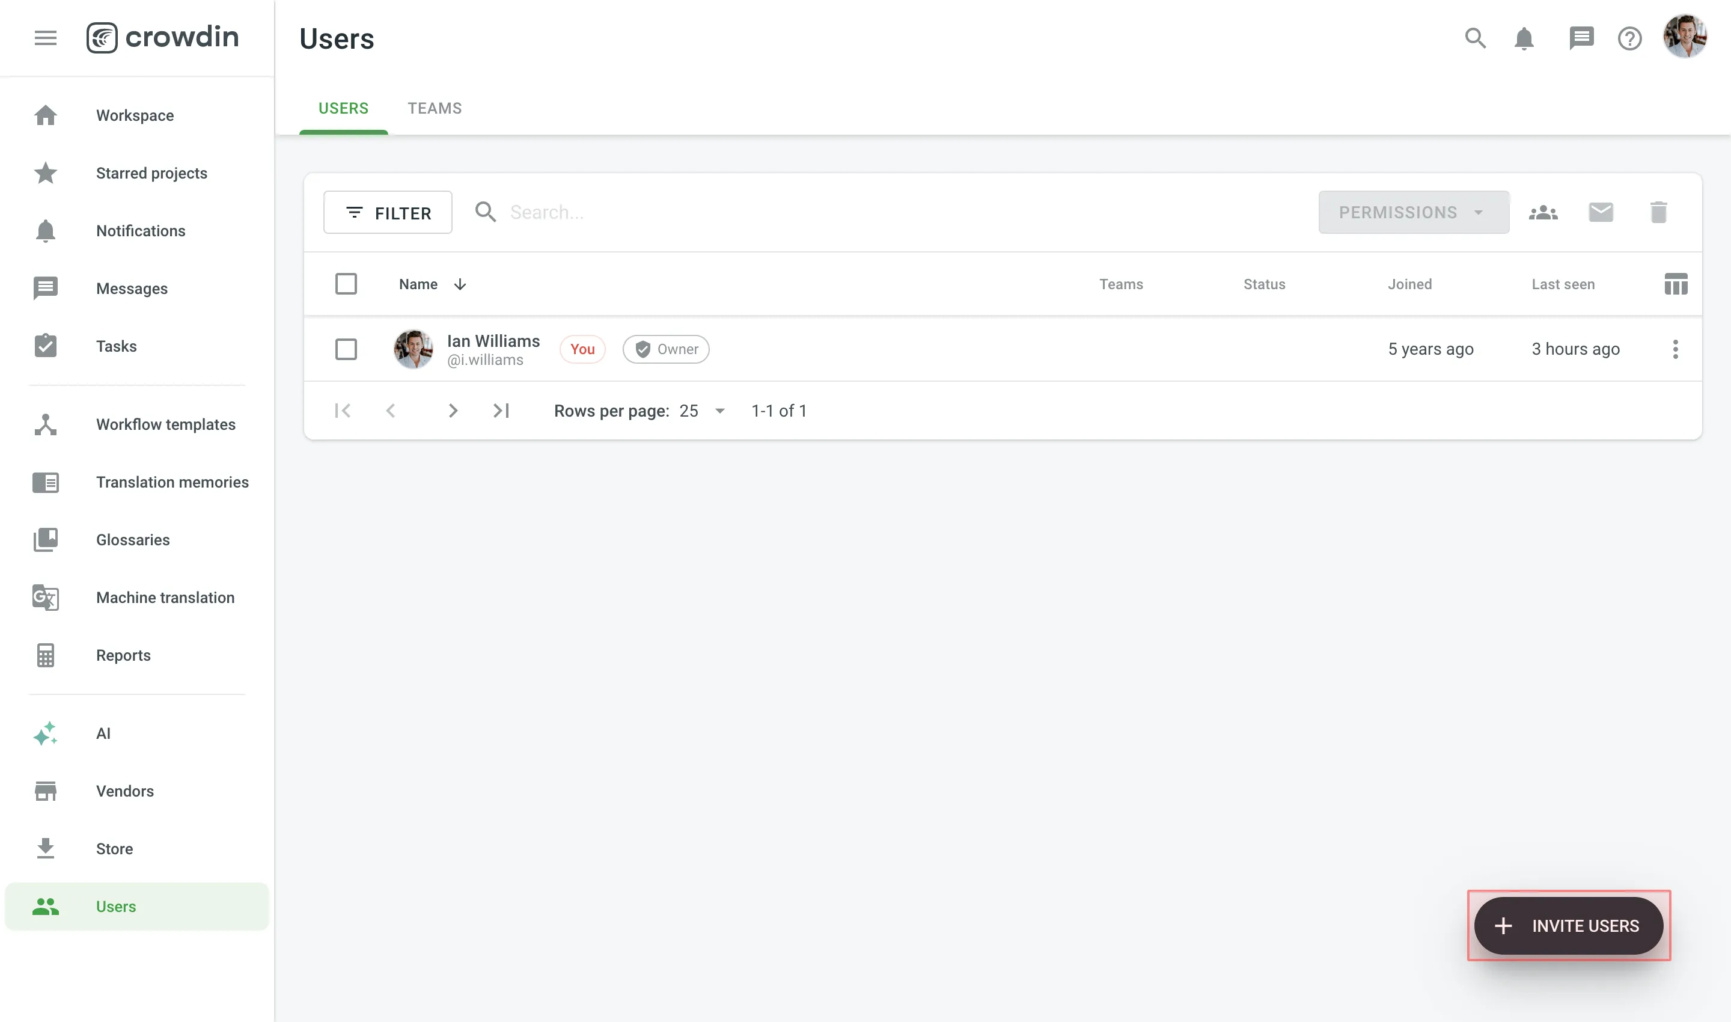The image size is (1731, 1022).
Task: Select the USERS tab
Action: [x=343, y=108]
